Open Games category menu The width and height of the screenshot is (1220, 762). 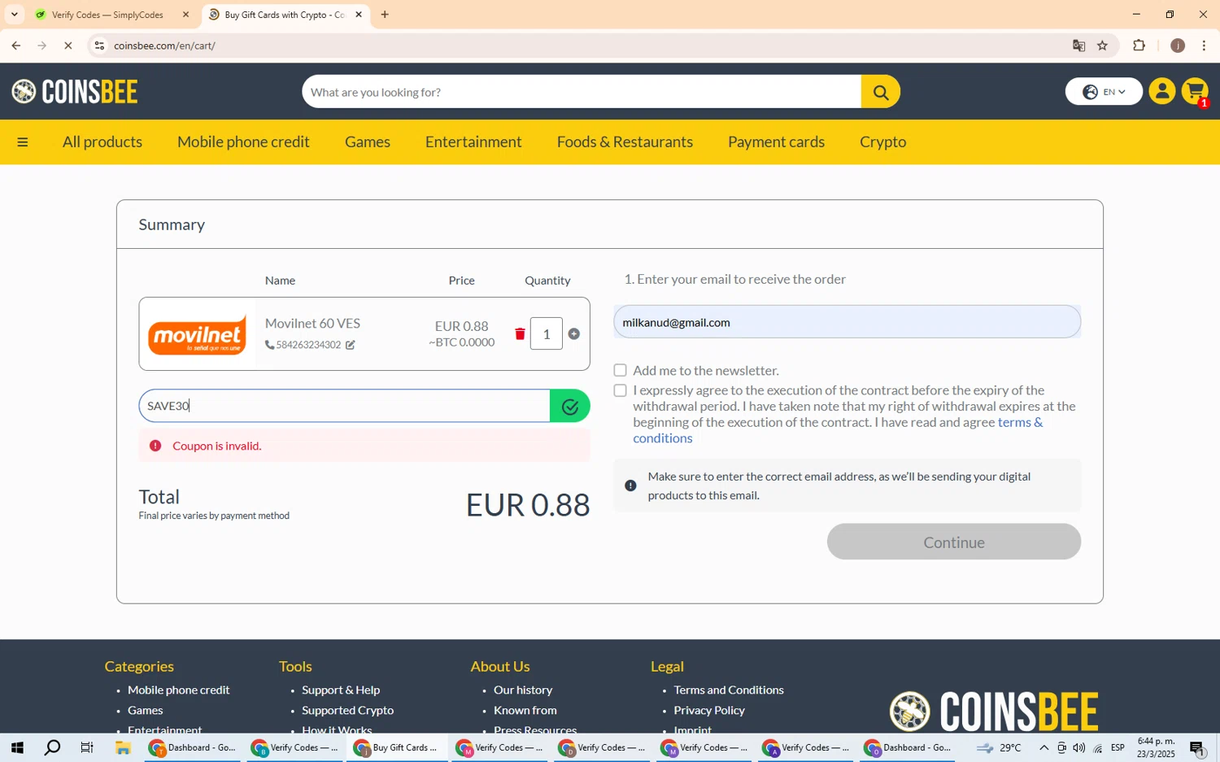point(368,142)
